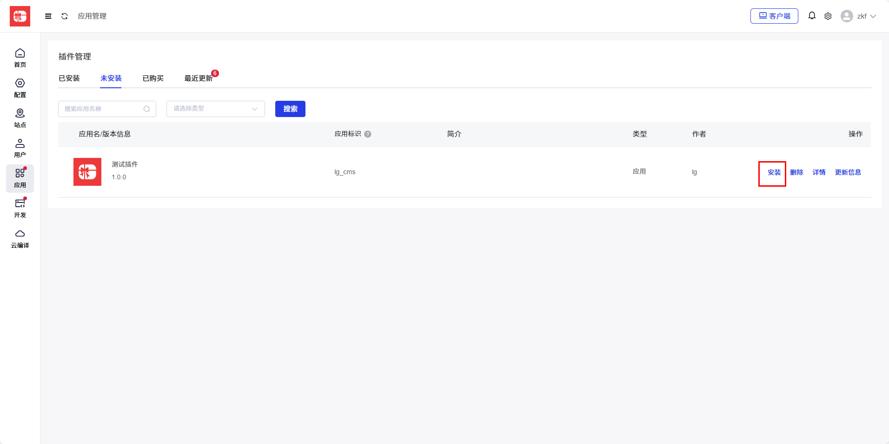Collapse the sidebar with hamburger icon

click(48, 16)
